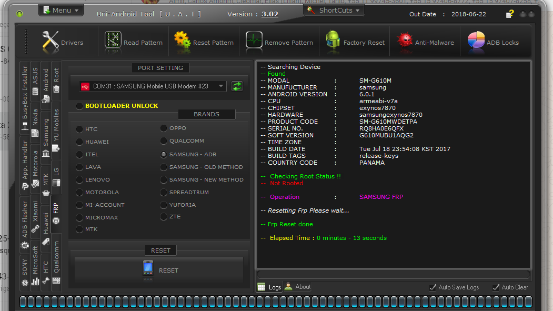This screenshot has height=311, width=553.
Task: Open the ShortCuts dropdown
Action: pos(334,10)
